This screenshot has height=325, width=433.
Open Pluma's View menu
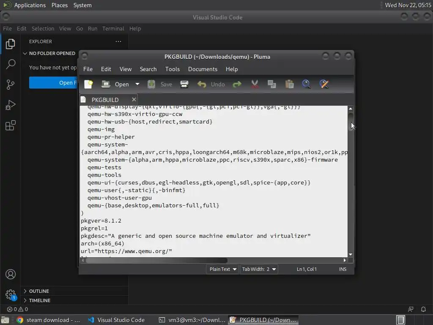[x=125, y=69]
